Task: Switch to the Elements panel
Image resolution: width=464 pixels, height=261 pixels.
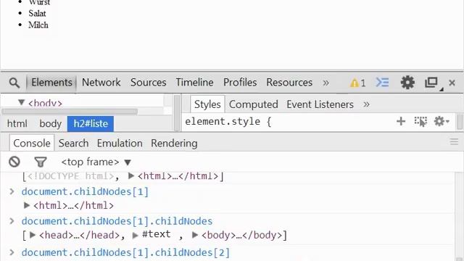Action: (x=51, y=83)
